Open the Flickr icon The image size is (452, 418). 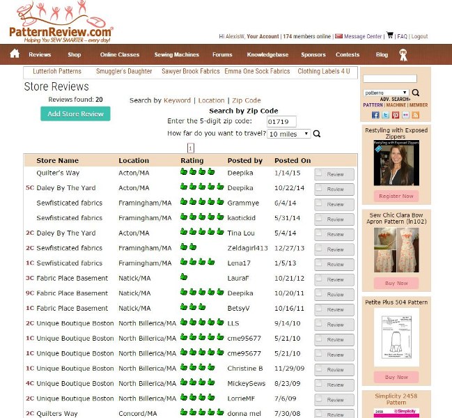click(x=405, y=115)
